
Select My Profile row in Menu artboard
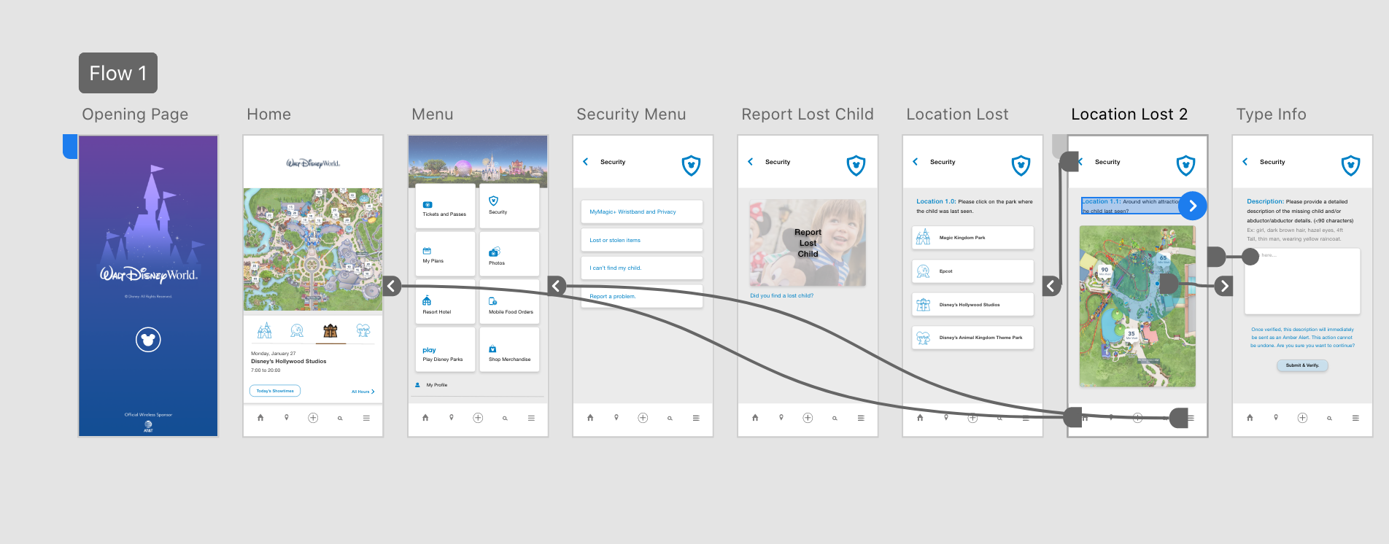pos(478,385)
